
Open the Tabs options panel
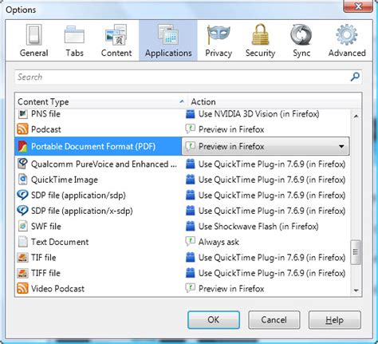[x=74, y=41]
